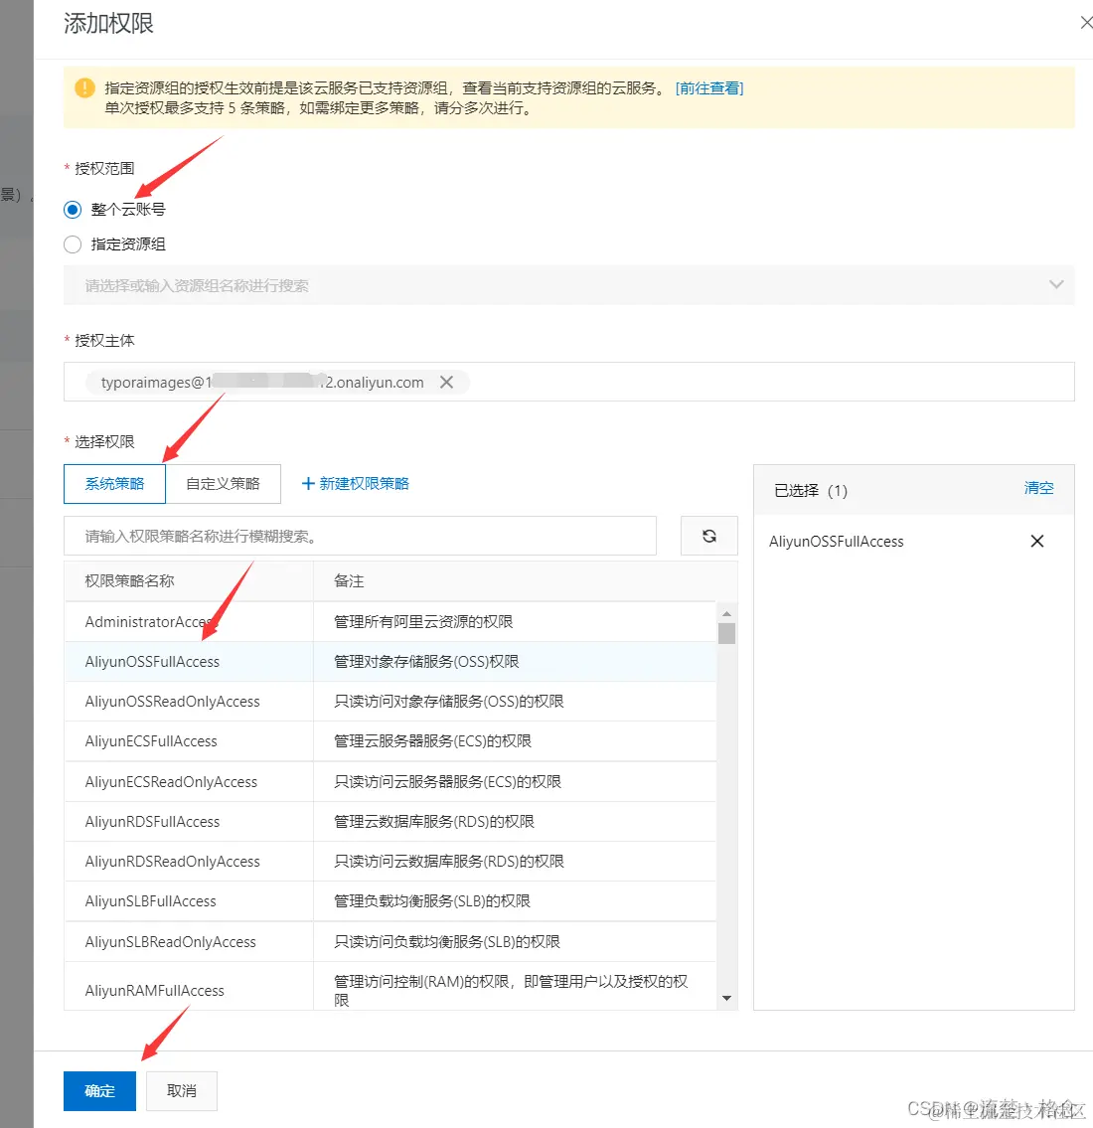Close the 添加权限 dialog with the X icon
Image resolution: width=1093 pixels, height=1128 pixels.
[1085, 22]
